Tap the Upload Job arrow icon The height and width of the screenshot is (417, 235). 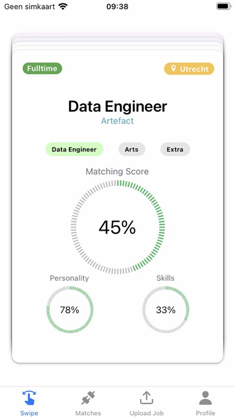click(x=147, y=398)
